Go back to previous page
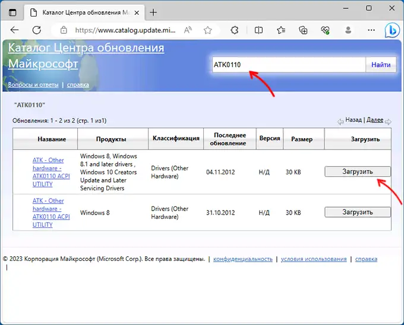Viewport: 404px width, 325px height. coord(14,30)
